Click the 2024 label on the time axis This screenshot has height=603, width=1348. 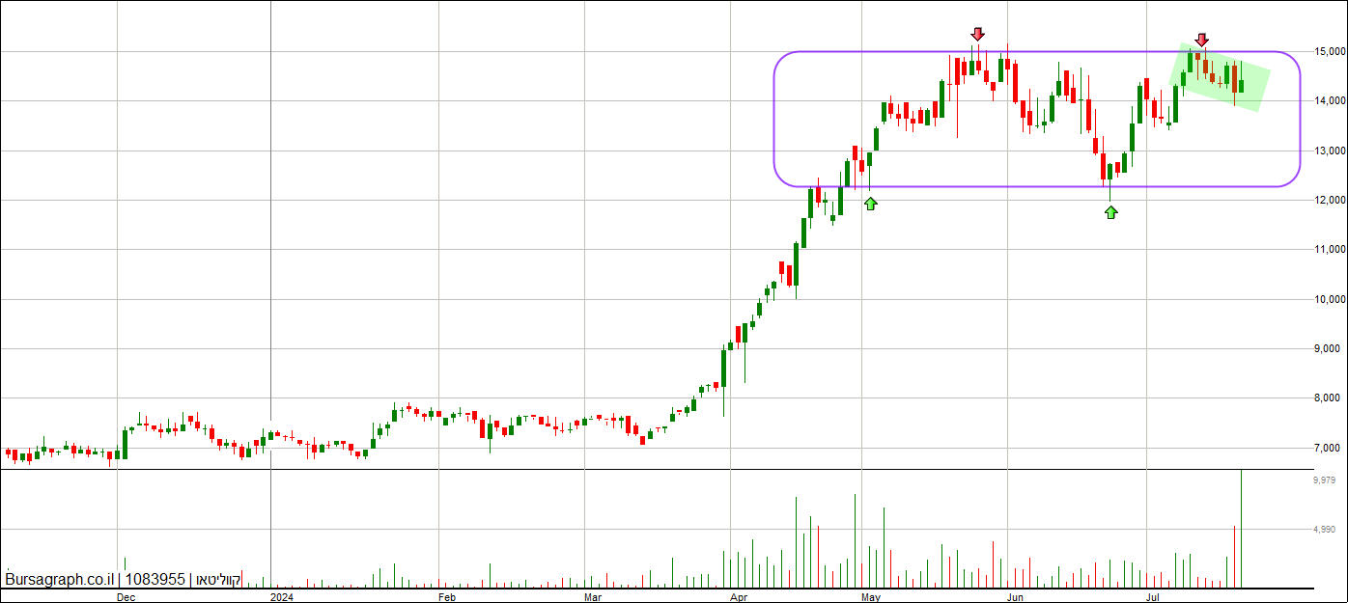point(282,597)
